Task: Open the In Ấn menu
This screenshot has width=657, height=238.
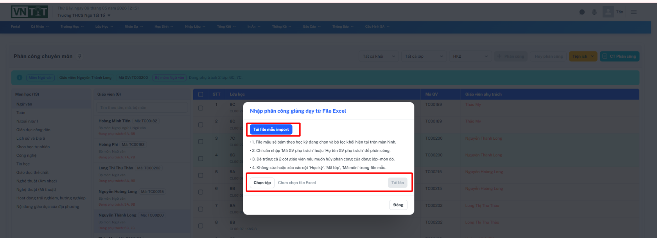Action: coord(254,27)
